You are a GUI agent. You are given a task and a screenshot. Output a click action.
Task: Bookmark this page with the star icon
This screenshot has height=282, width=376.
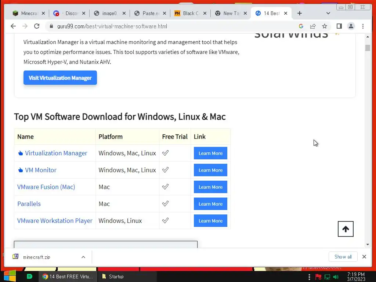pyautogui.click(x=325, y=26)
